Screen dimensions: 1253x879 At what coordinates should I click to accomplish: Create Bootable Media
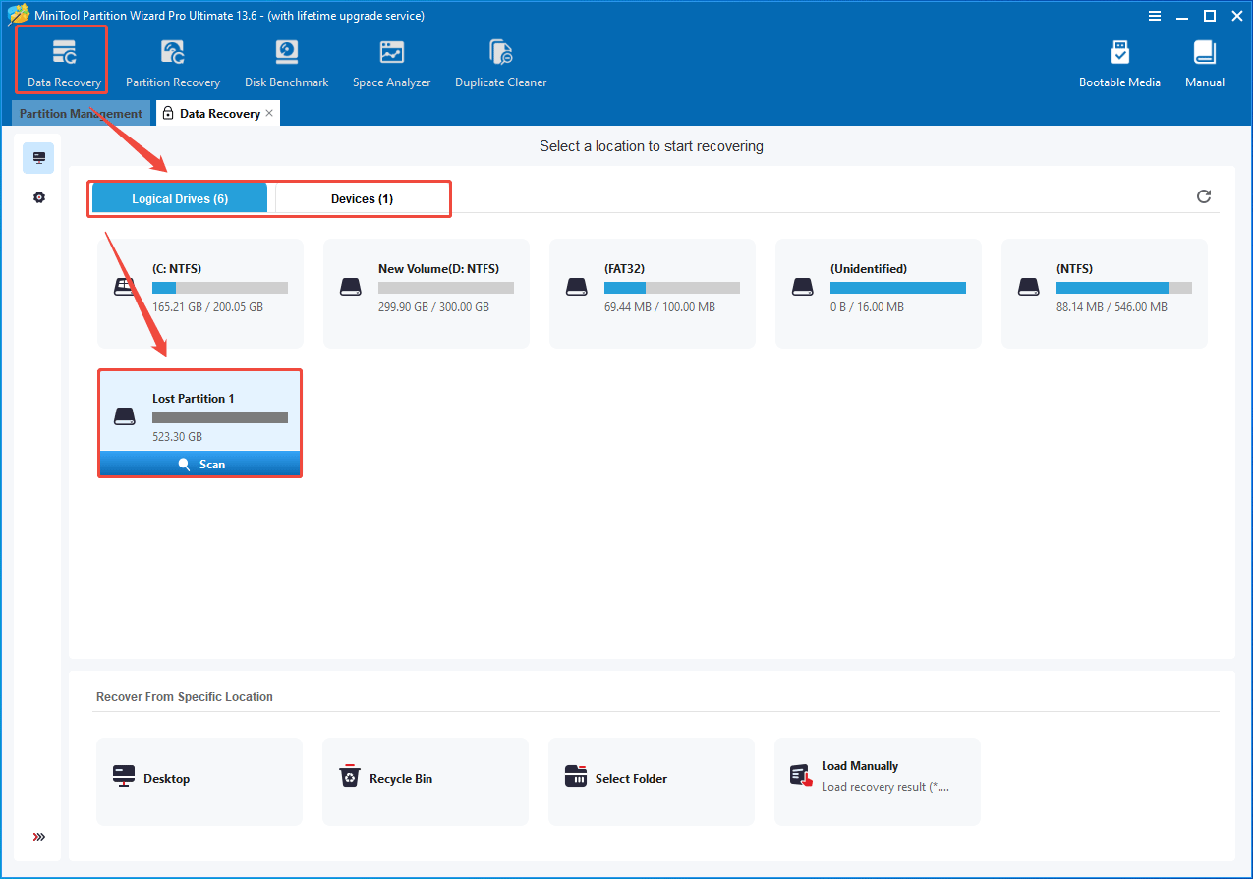point(1119,63)
